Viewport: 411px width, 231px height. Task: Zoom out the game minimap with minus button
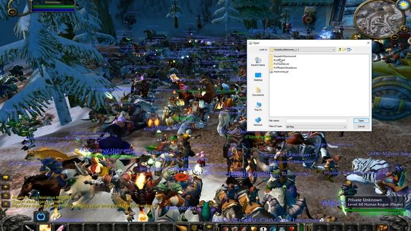point(394,37)
